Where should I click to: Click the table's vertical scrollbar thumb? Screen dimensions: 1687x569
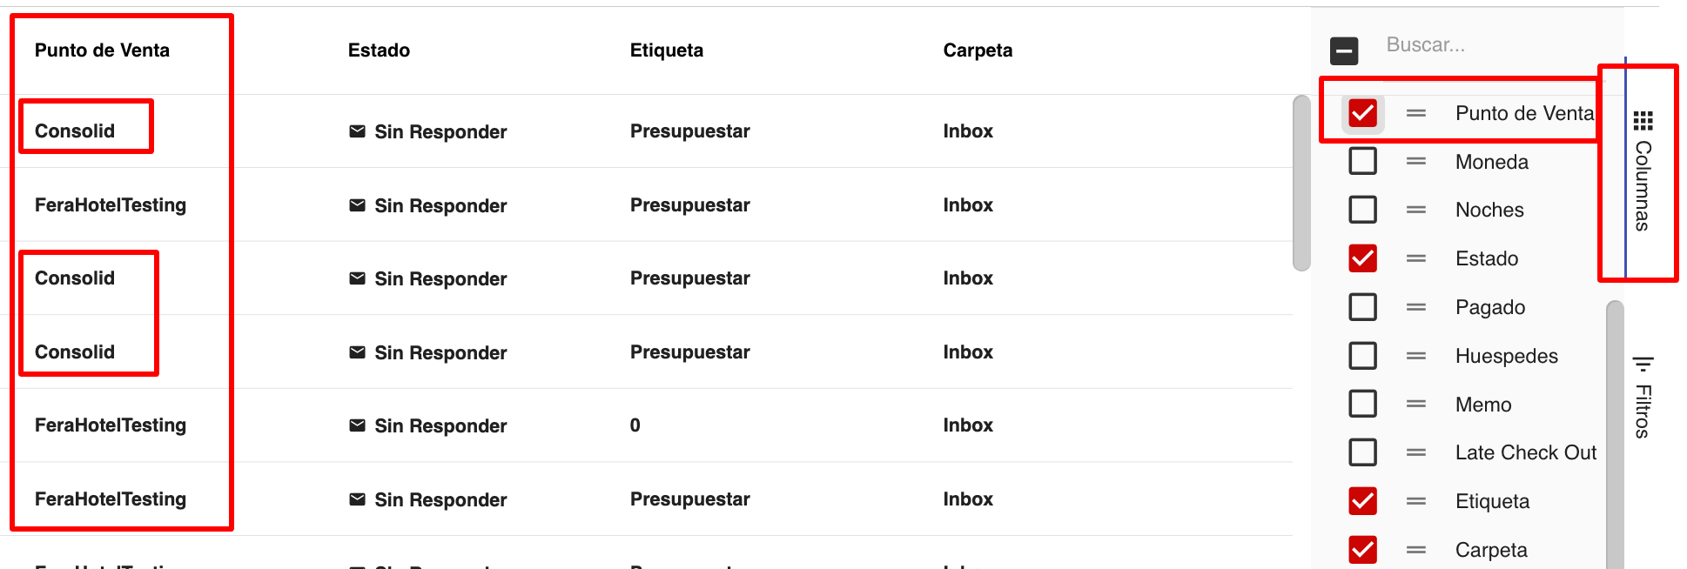(x=1301, y=183)
